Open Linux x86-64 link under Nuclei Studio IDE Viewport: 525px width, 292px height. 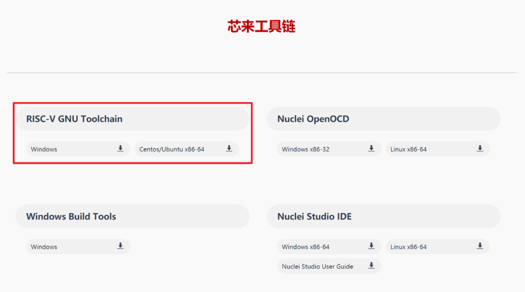(x=437, y=246)
